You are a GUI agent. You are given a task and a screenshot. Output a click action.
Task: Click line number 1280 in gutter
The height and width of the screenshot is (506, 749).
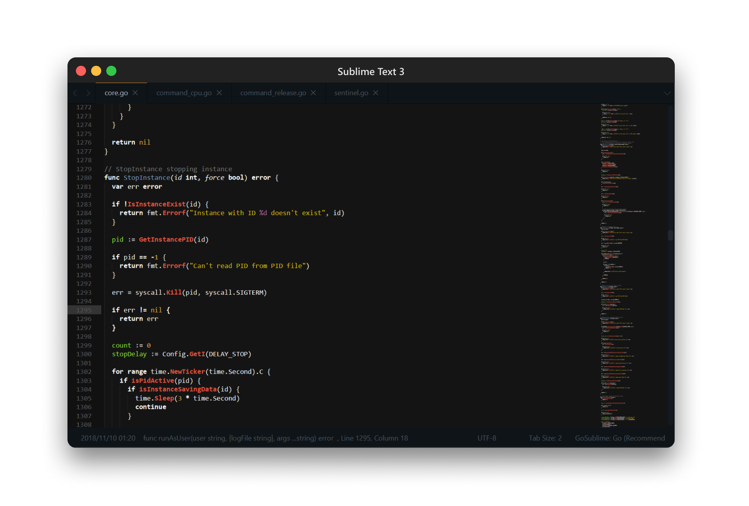coord(84,178)
